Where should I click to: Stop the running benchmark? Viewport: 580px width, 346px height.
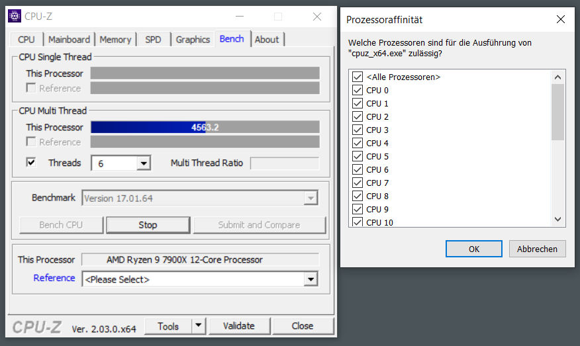pos(148,225)
